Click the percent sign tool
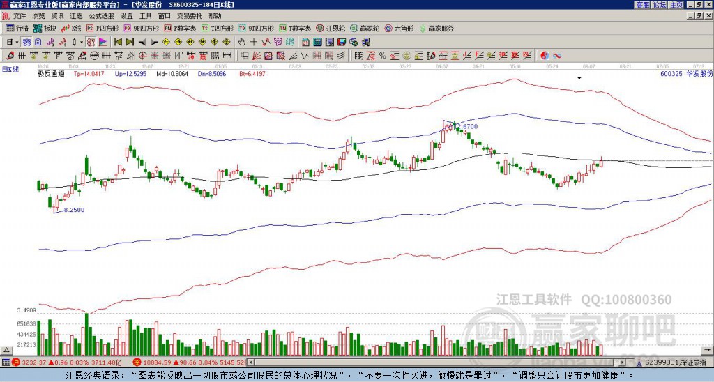Viewport: 714px width, 382px height. pos(383,56)
